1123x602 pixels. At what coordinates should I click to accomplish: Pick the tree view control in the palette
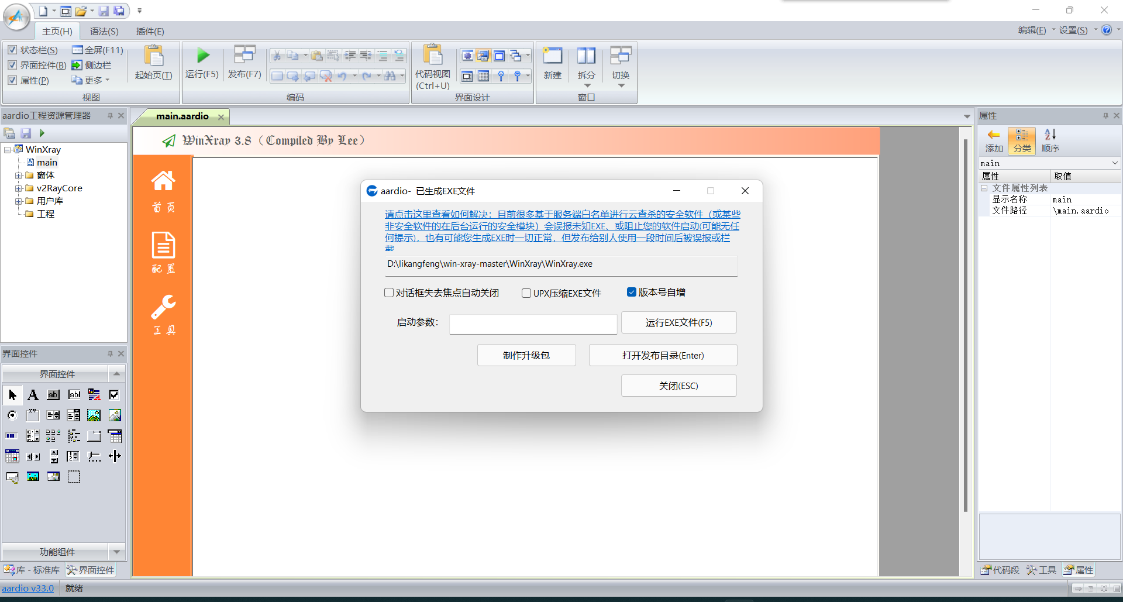pos(74,436)
